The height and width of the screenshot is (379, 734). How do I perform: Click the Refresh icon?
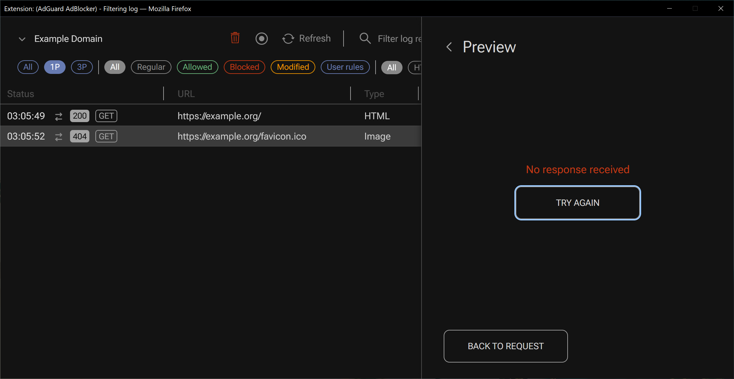click(x=288, y=38)
